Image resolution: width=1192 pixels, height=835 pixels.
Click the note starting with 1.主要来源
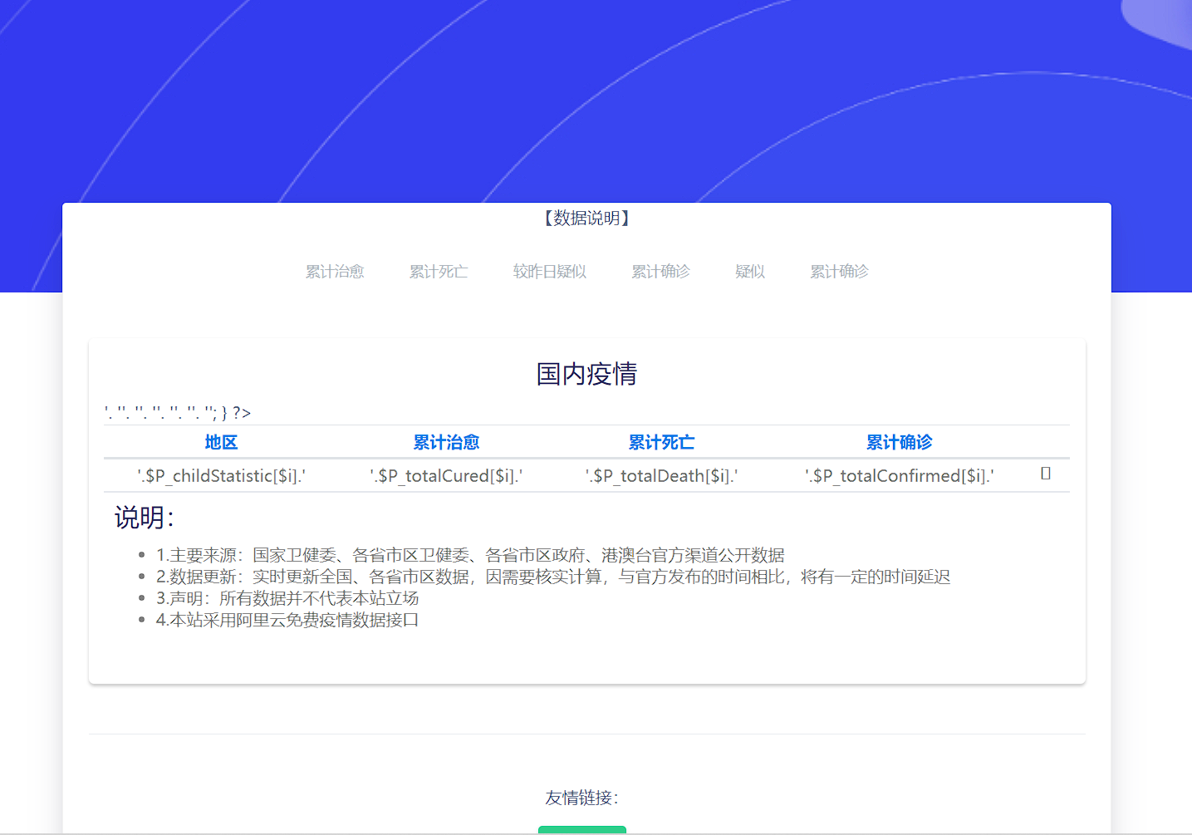470,555
